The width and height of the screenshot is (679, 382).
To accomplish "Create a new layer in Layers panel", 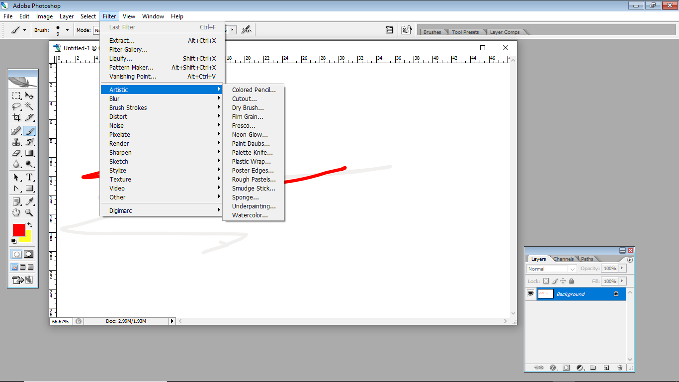I will [x=606, y=368].
